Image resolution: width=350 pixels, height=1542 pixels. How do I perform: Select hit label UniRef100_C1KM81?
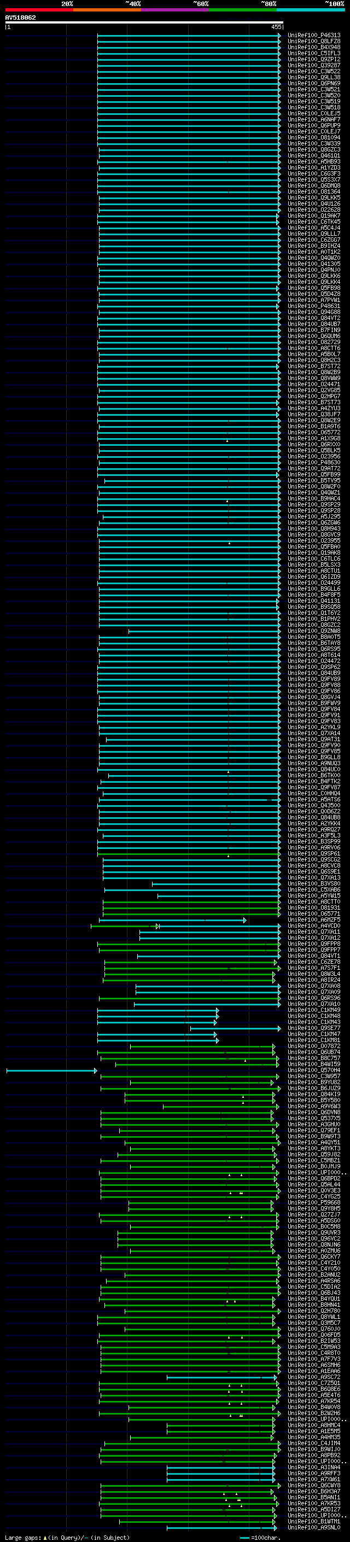tap(313, 1040)
